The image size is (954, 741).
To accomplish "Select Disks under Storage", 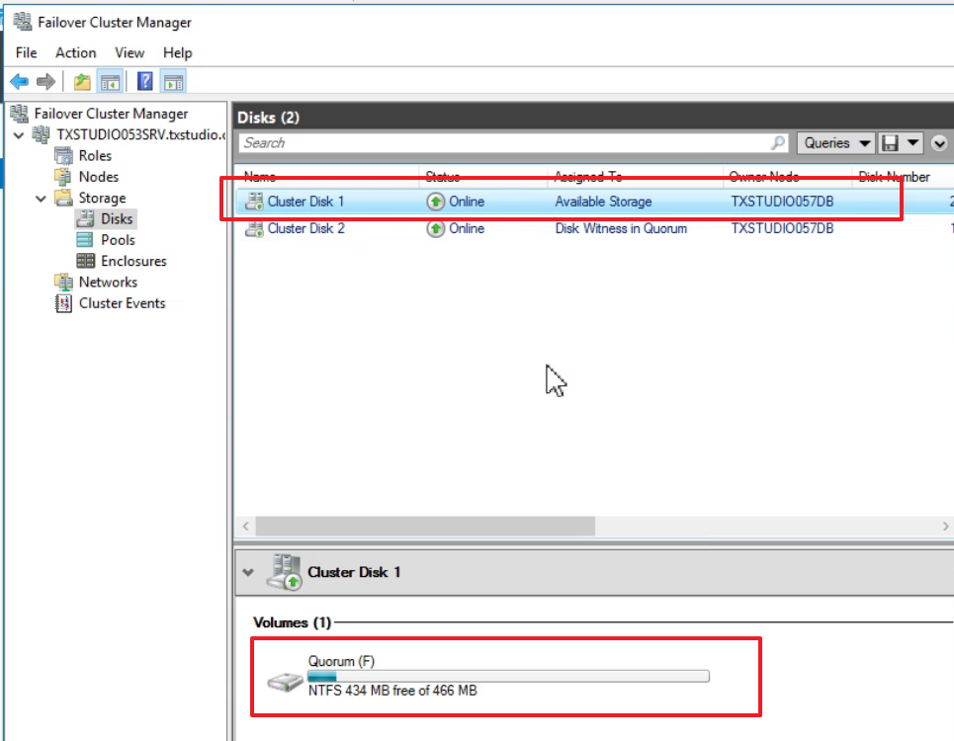I will click(x=117, y=218).
